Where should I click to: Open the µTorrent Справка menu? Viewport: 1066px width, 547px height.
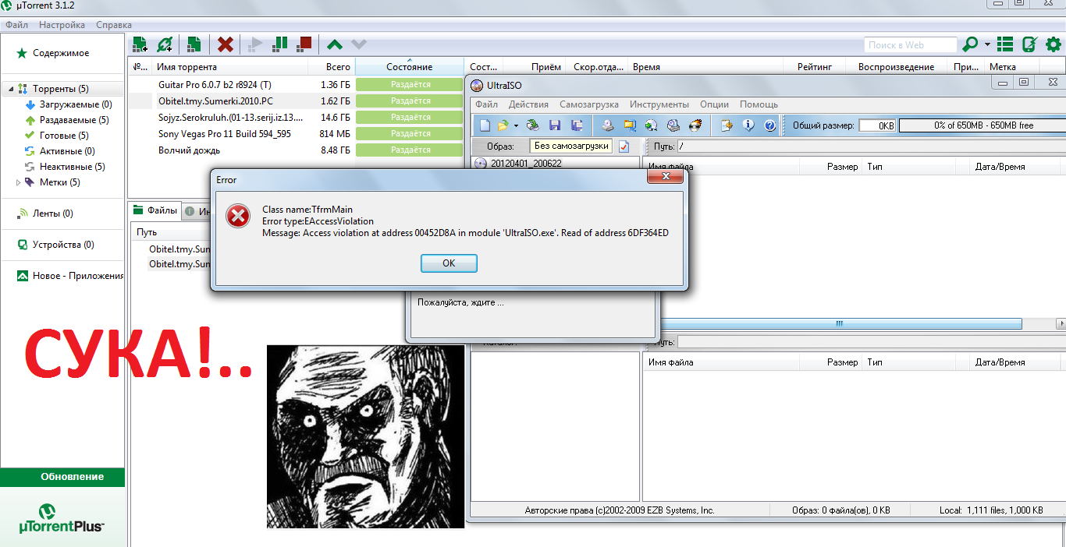pos(114,25)
